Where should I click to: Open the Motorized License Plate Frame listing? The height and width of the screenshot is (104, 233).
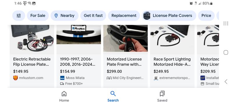[124, 62]
